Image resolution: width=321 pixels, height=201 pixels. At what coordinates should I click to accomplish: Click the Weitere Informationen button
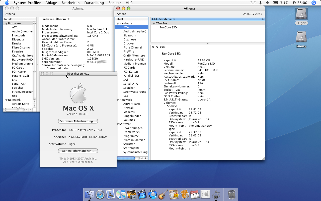[x=78, y=151]
